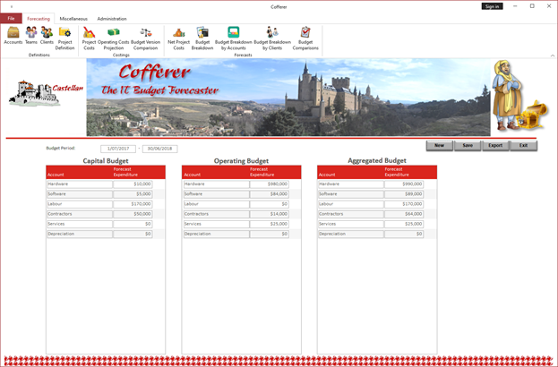Collapse the ribbon with the chevron
This screenshot has width=558, height=367.
pos(553,55)
